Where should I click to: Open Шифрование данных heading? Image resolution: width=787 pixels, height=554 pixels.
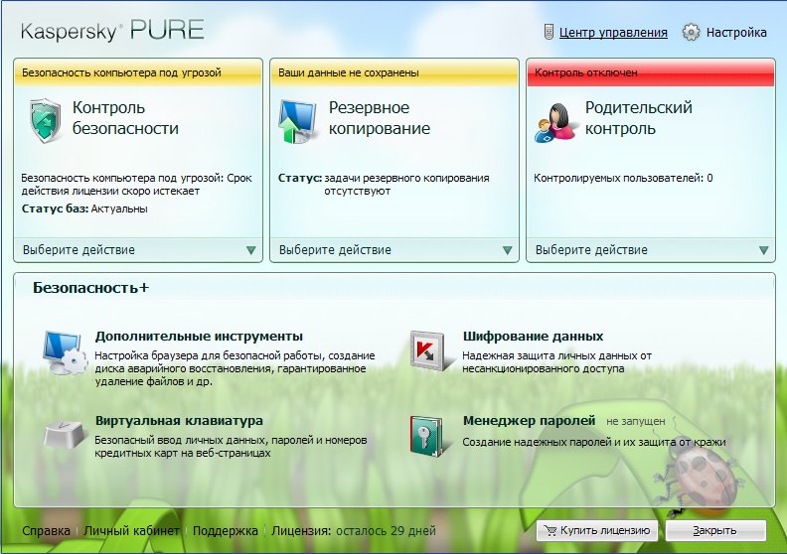(x=533, y=336)
